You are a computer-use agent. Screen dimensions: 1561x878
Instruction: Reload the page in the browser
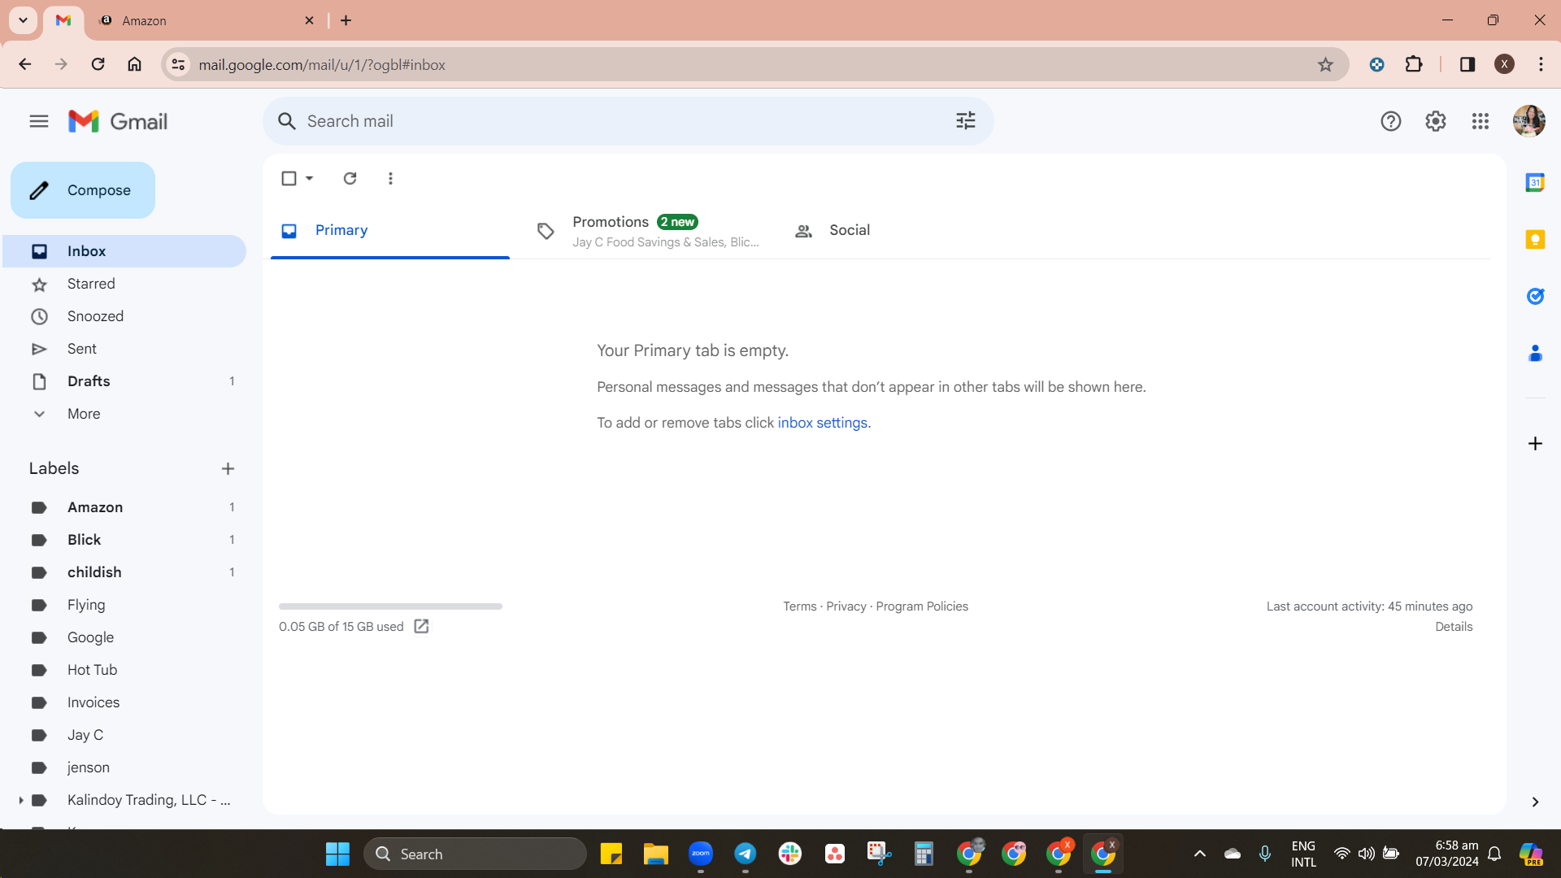(x=98, y=64)
